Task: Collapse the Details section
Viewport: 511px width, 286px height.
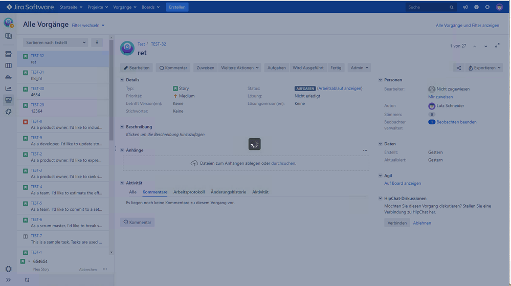Action: [x=122, y=80]
